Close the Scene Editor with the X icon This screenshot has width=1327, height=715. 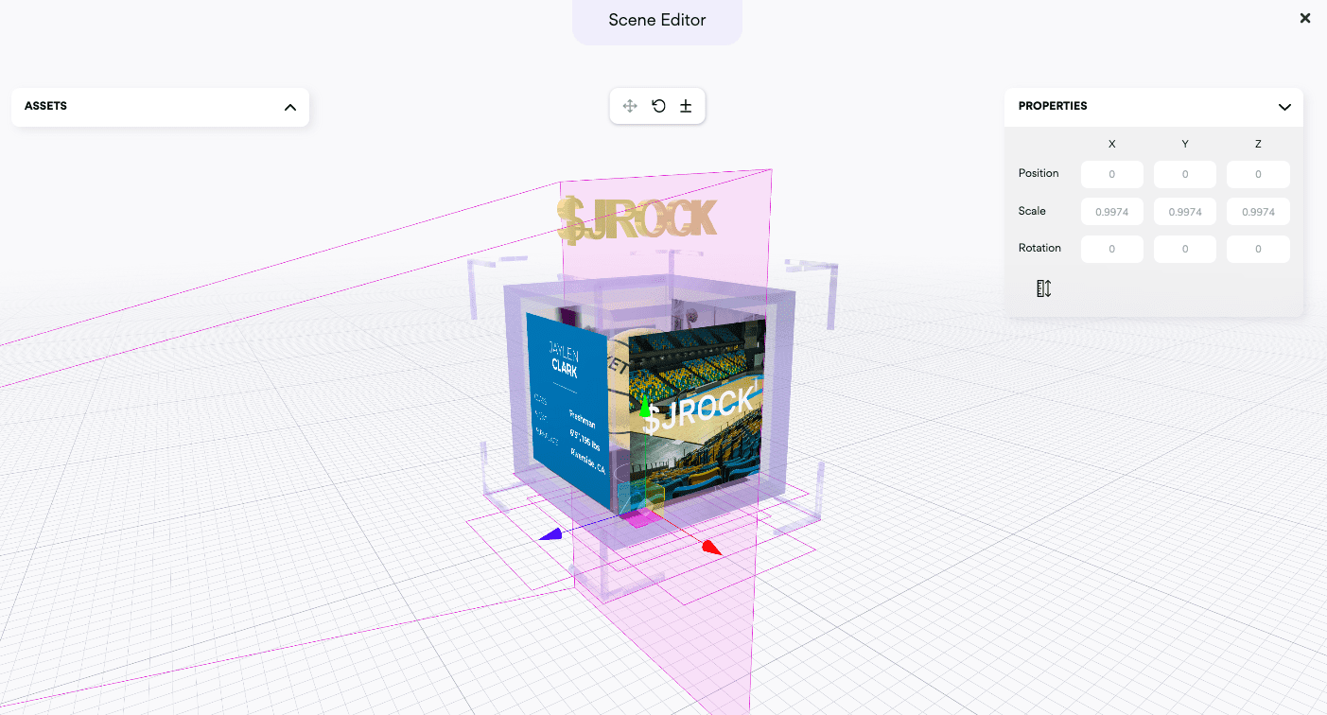coord(1304,17)
